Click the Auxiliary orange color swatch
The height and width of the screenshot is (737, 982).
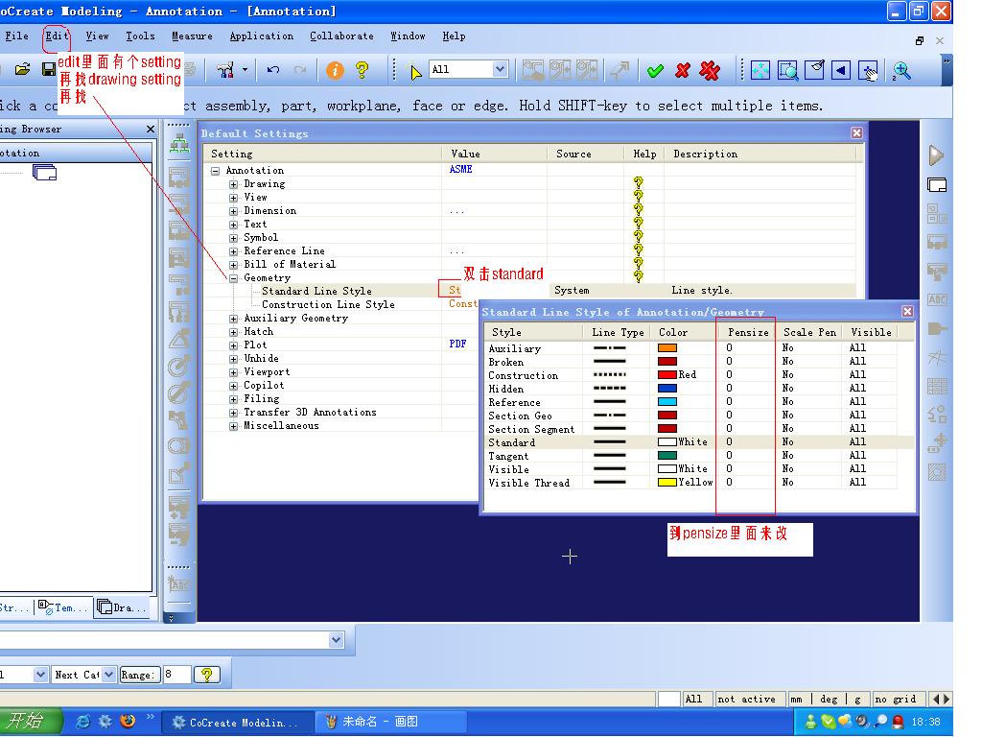667,347
